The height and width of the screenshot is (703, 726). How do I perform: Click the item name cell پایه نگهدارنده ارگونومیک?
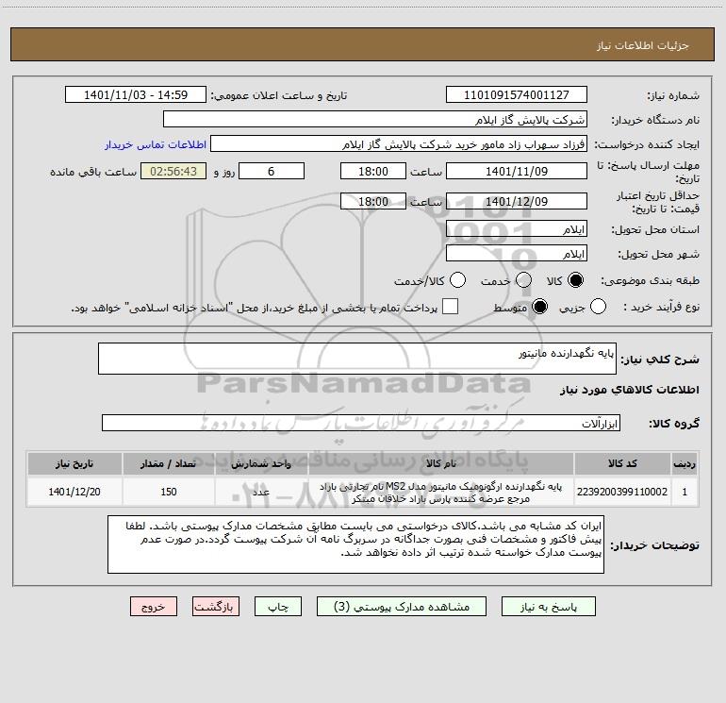click(440, 492)
